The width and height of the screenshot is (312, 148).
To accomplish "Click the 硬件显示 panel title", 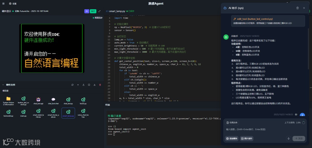I will [6, 11].
